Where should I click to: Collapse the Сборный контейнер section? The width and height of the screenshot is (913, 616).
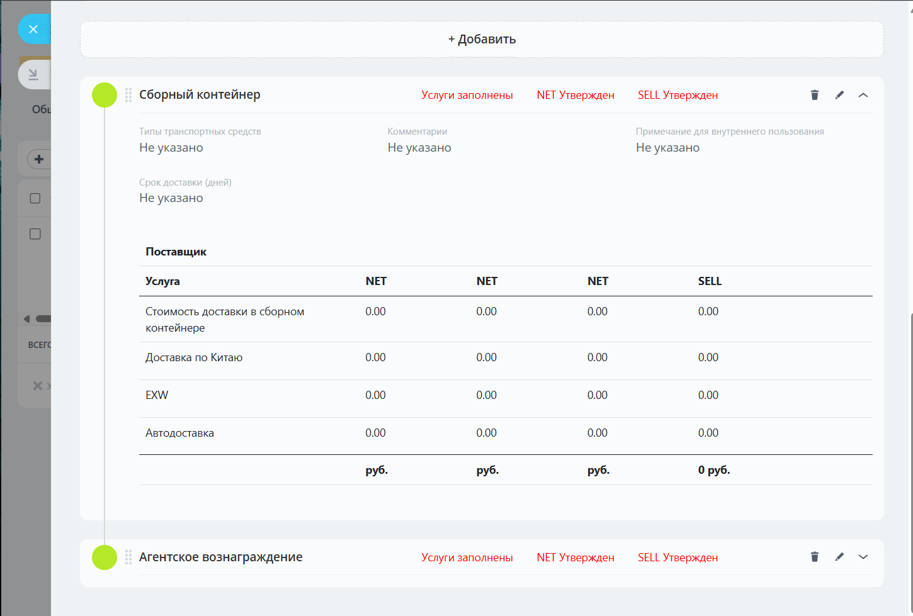(x=863, y=95)
